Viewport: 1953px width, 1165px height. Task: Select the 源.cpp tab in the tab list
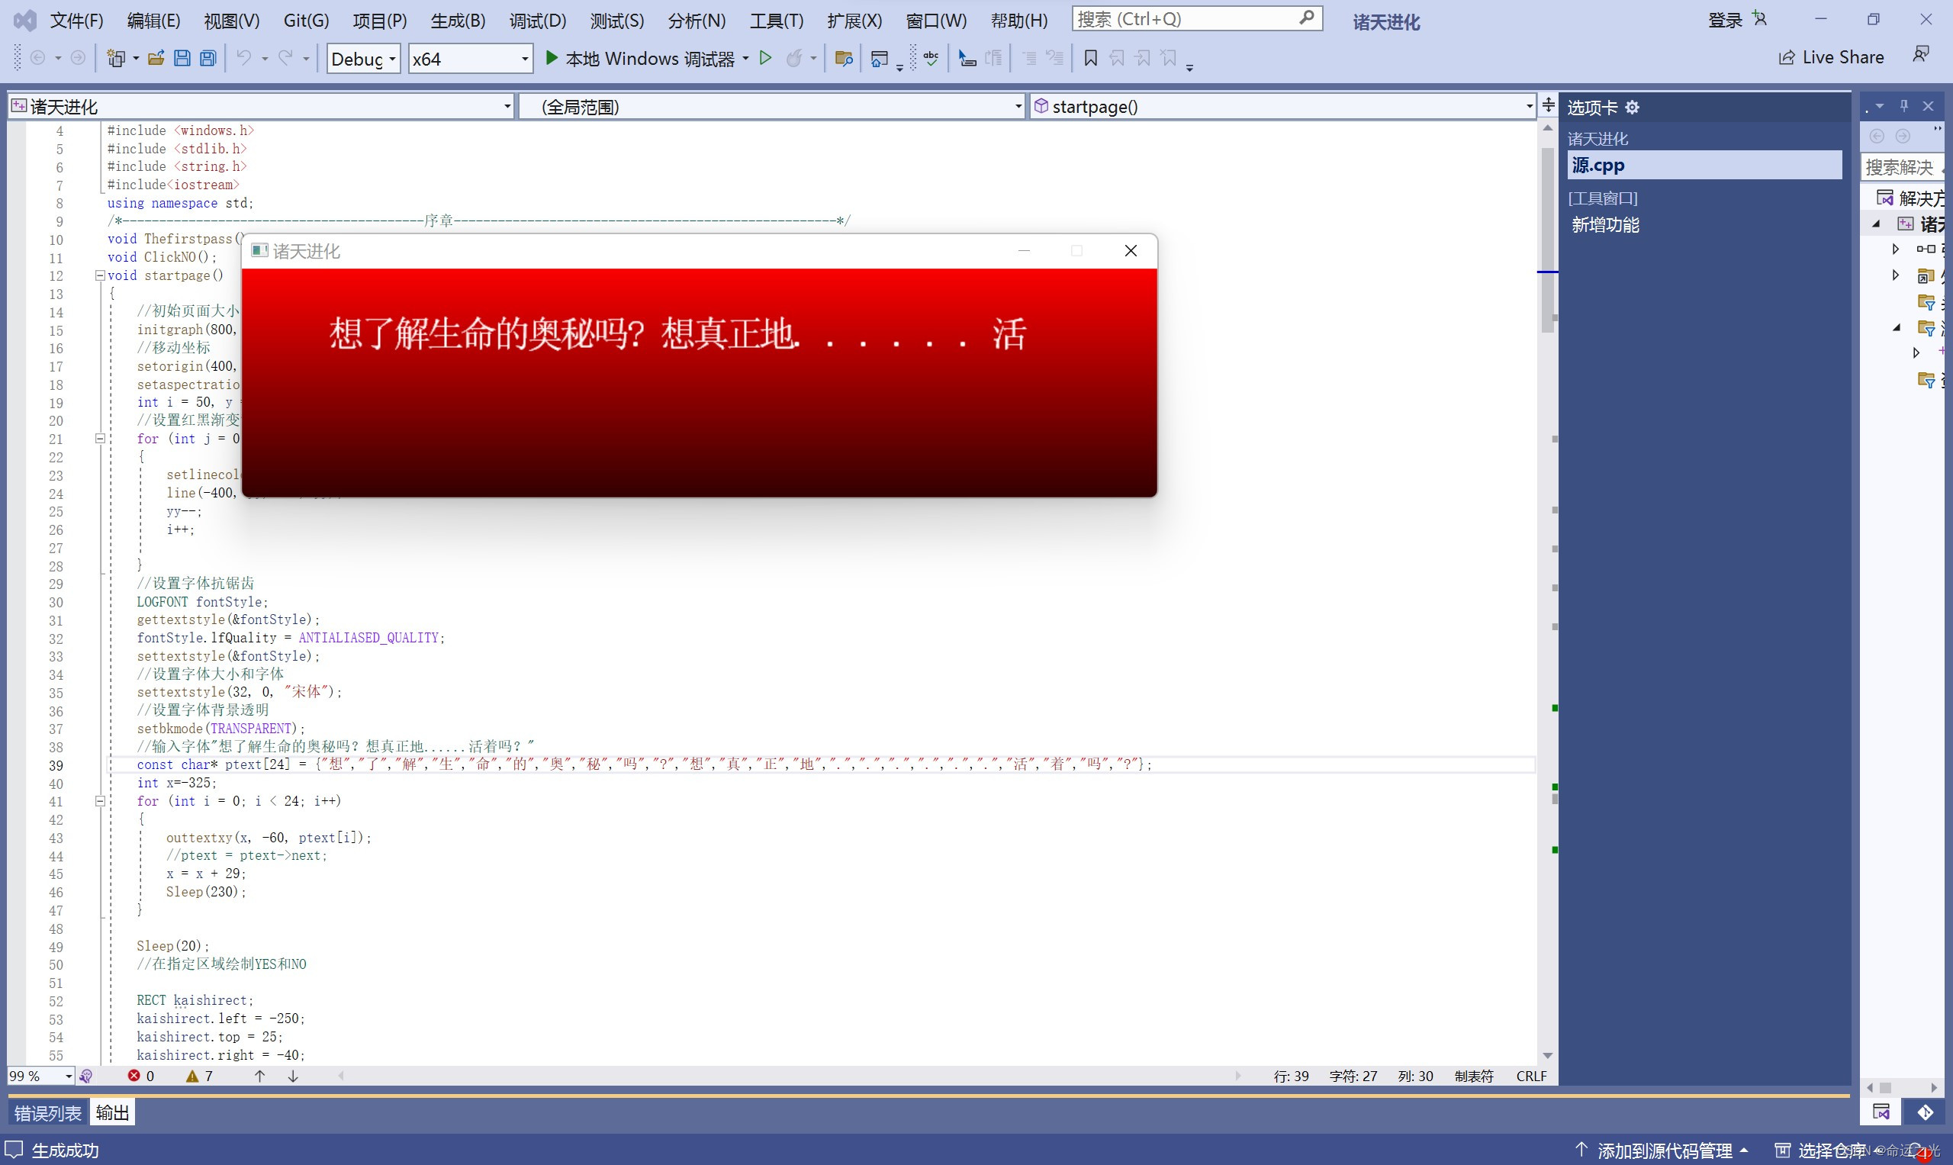coord(1704,165)
